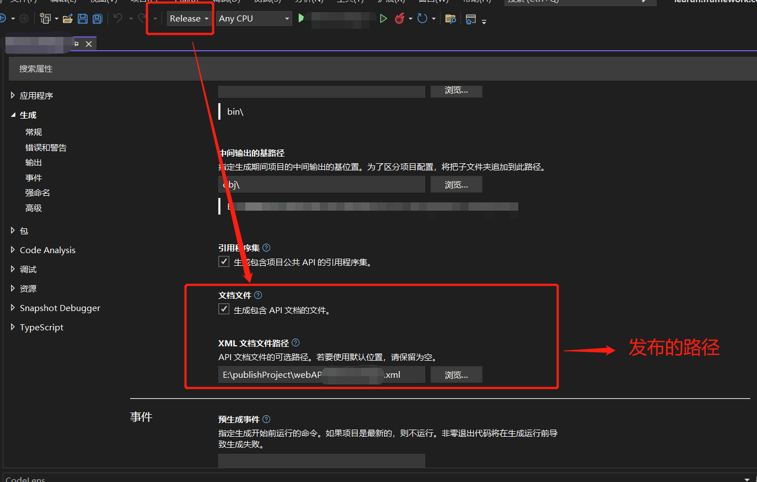Click the obj\ intermediate output path field
The image size is (757, 482).
321,185
